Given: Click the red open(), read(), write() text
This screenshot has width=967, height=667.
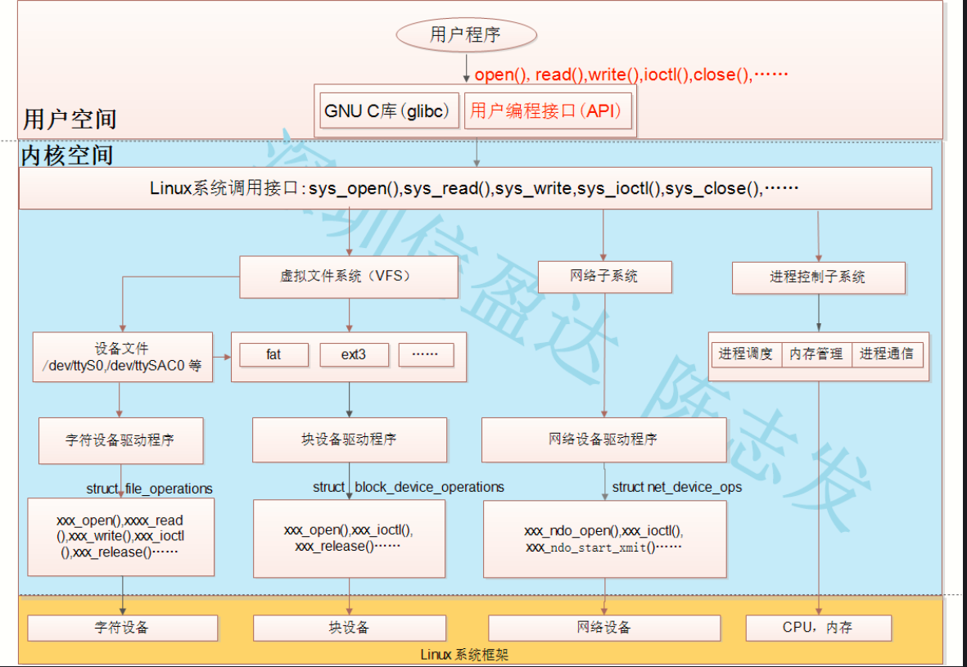Looking at the screenshot, I should pyautogui.click(x=631, y=74).
